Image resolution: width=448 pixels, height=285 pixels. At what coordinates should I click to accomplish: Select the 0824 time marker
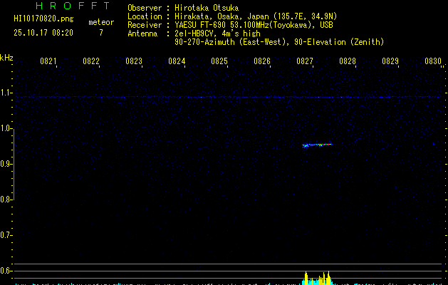pyautogui.click(x=177, y=62)
